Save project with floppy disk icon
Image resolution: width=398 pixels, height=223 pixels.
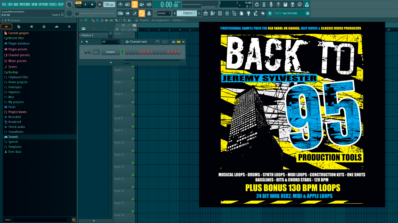(285, 4)
